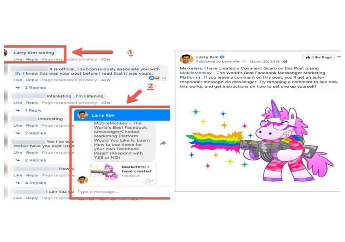Viewport: 345px width, 242px height.
Task: Add emoji reaction on shared post card
Action: tap(150, 181)
